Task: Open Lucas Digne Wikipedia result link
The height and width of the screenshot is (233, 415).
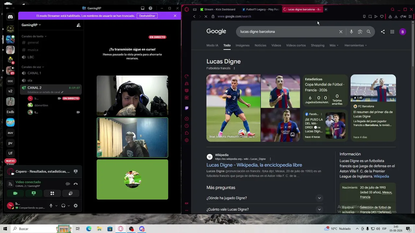Action: tap(254, 165)
